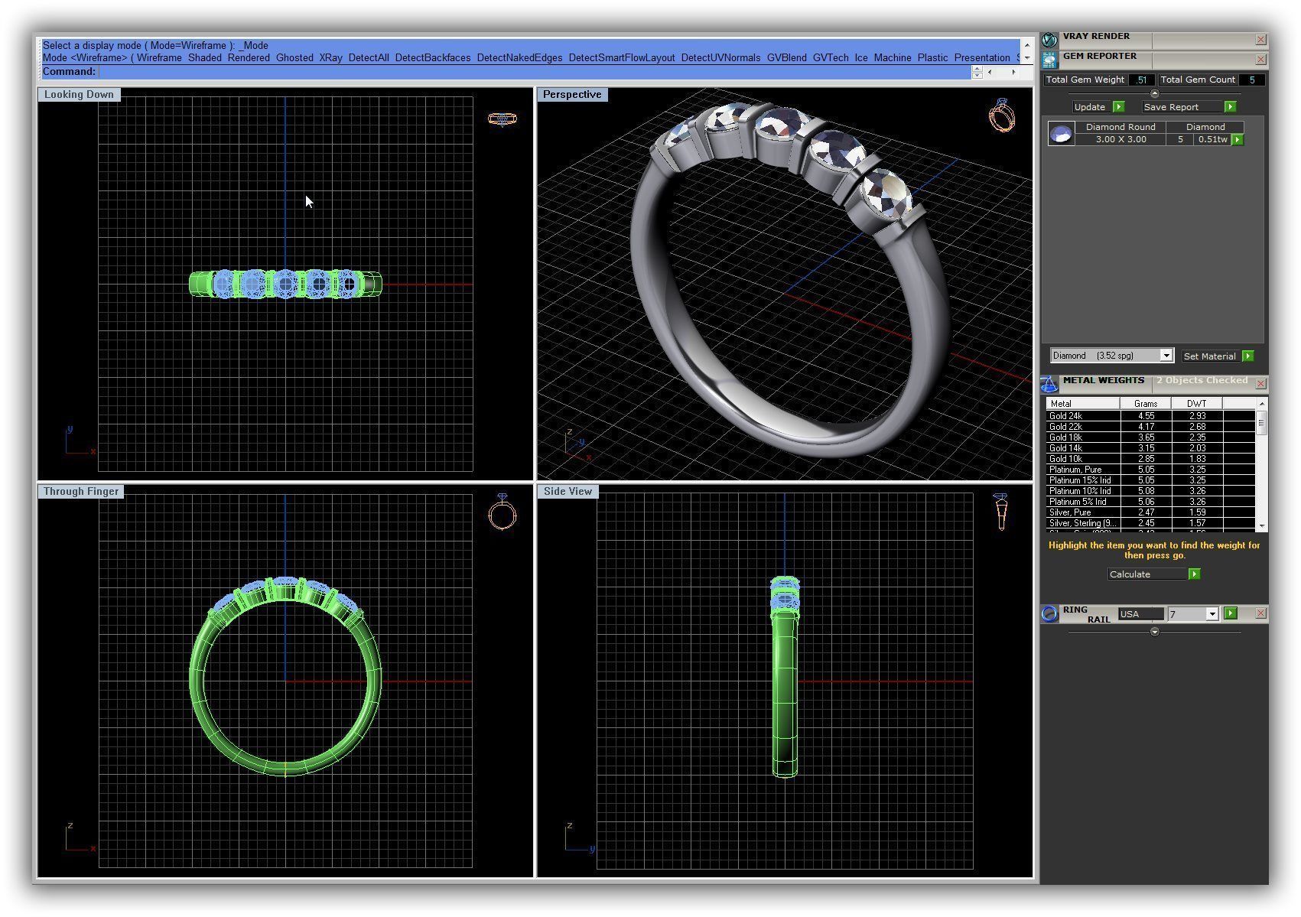Select the Gold 18k row
Screen dimensions: 1301x917
1150,437
